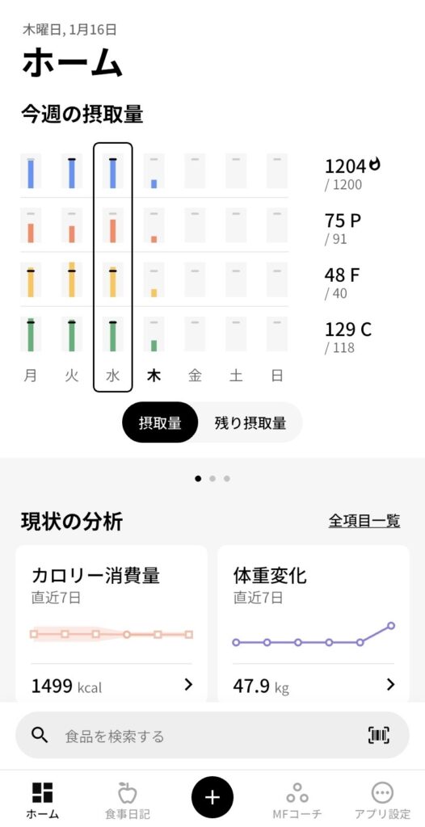
Task: Tap the ホーム grid icon
Action: point(43,793)
